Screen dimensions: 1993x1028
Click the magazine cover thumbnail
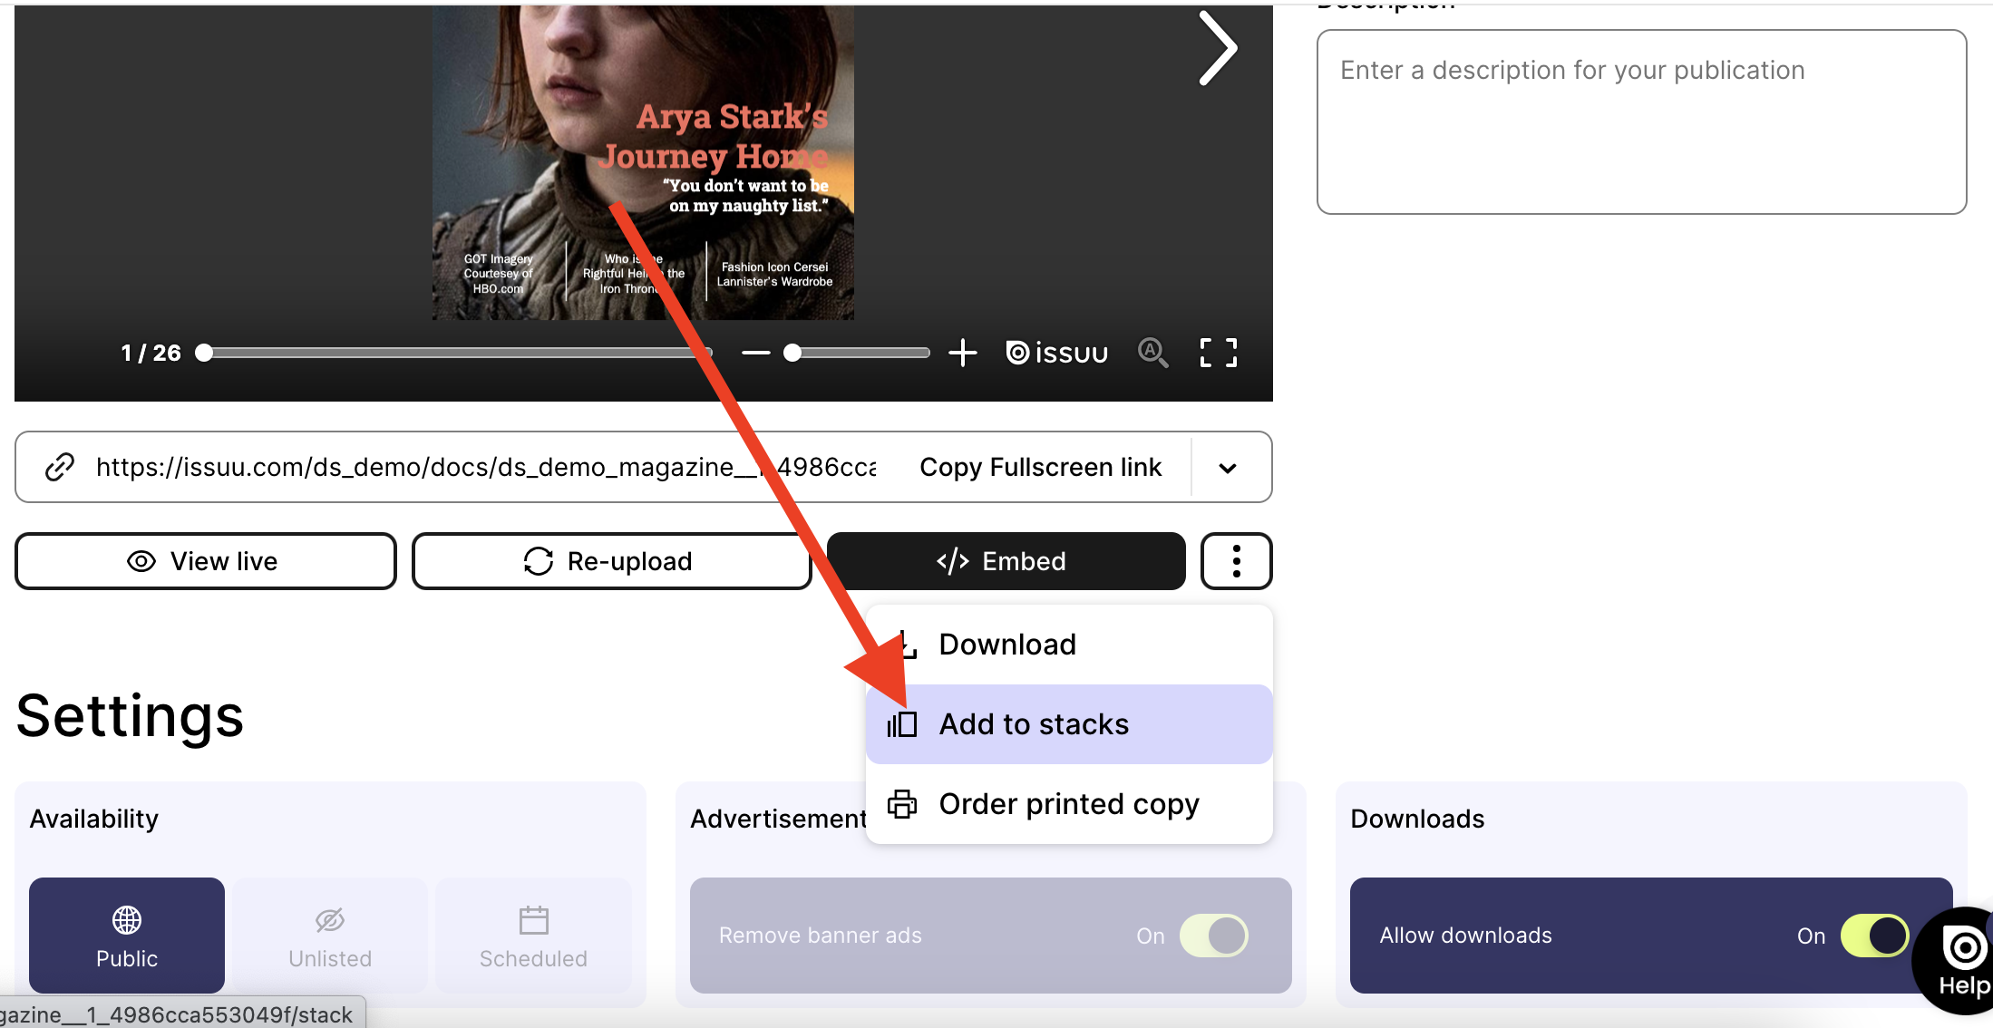pyautogui.click(x=643, y=163)
